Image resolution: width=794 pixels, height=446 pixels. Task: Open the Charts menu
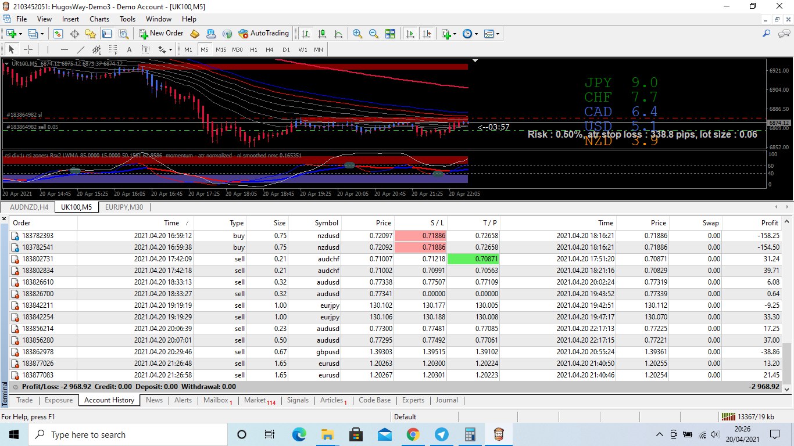(x=99, y=19)
